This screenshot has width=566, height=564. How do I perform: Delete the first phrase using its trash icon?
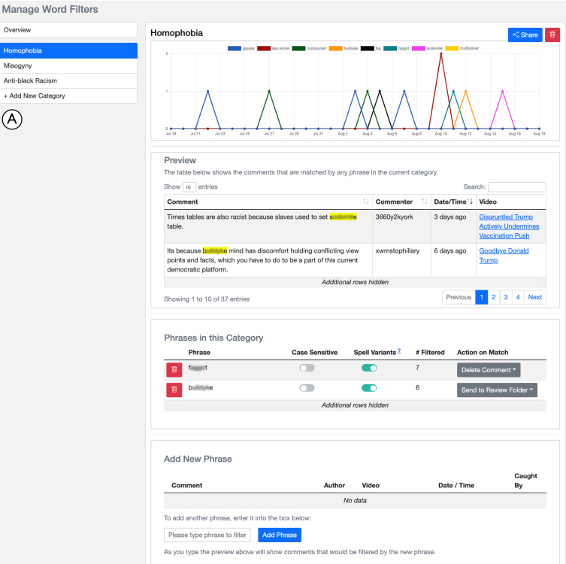174,369
